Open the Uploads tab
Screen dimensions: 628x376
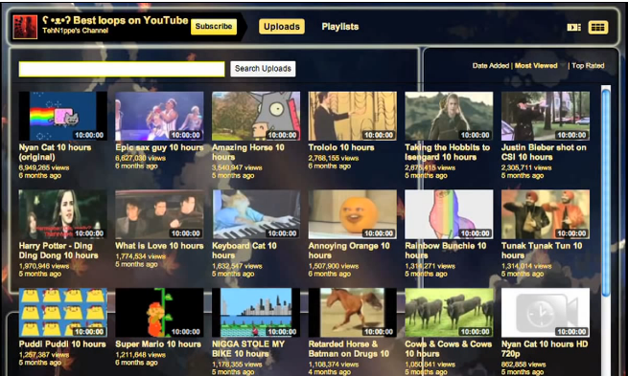(x=282, y=27)
